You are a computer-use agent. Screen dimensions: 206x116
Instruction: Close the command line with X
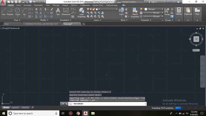pos(63,104)
